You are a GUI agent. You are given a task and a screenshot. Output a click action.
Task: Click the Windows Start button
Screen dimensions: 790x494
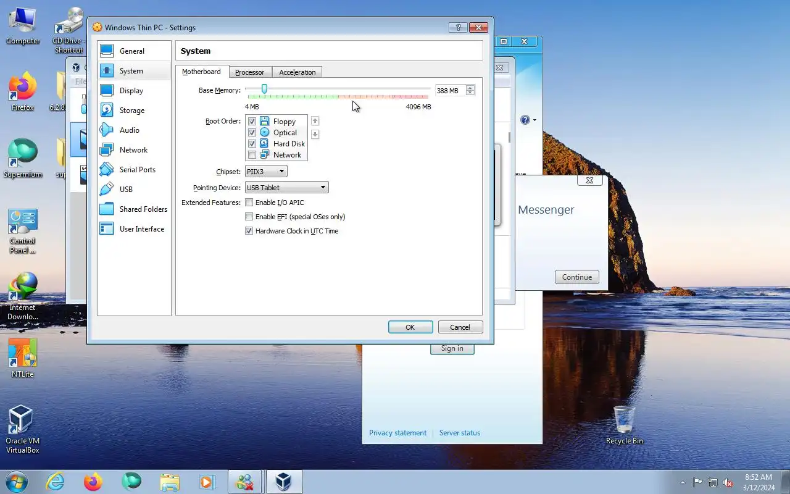[x=16, y=482]
